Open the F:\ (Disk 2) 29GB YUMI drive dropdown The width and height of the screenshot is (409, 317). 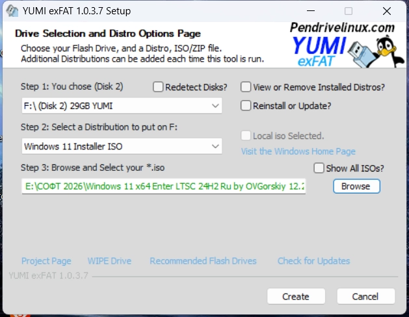point(122,106)
